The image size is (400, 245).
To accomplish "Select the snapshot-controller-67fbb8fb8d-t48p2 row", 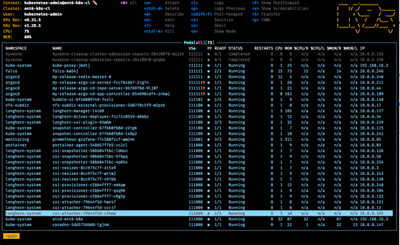I will pyautogui.click(x=199, y=134).
